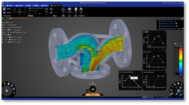
Task: Click the rainbow velocity legend color bar
Action: [x=181, y=61]
